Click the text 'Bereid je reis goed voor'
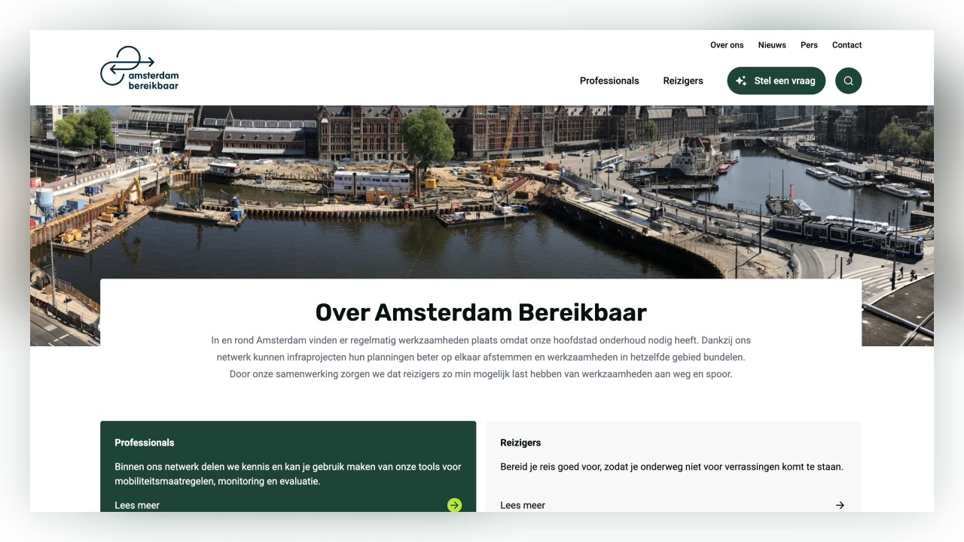The image size is (964, 542). pos(672,467)
